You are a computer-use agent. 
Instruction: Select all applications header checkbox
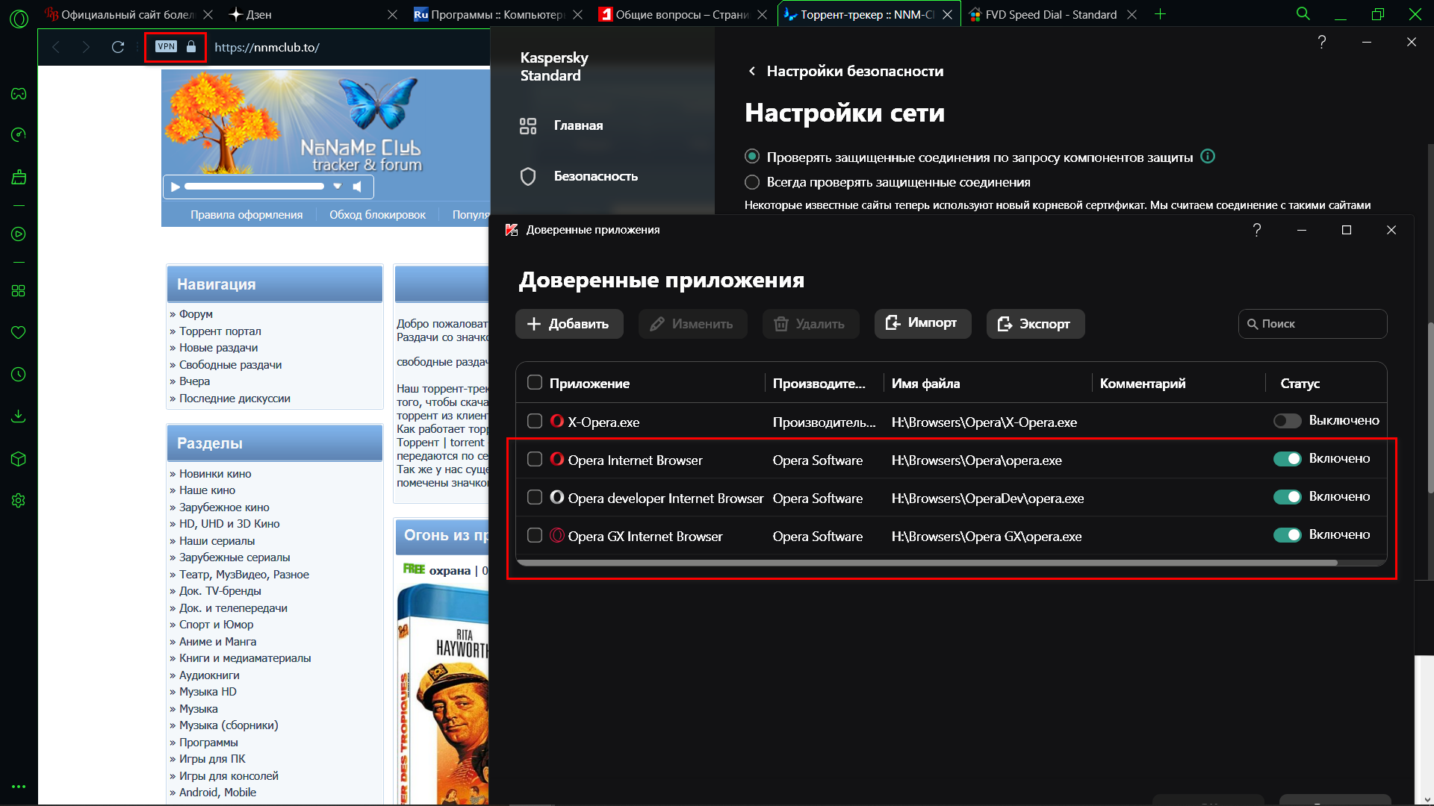(x=535, y=383)
